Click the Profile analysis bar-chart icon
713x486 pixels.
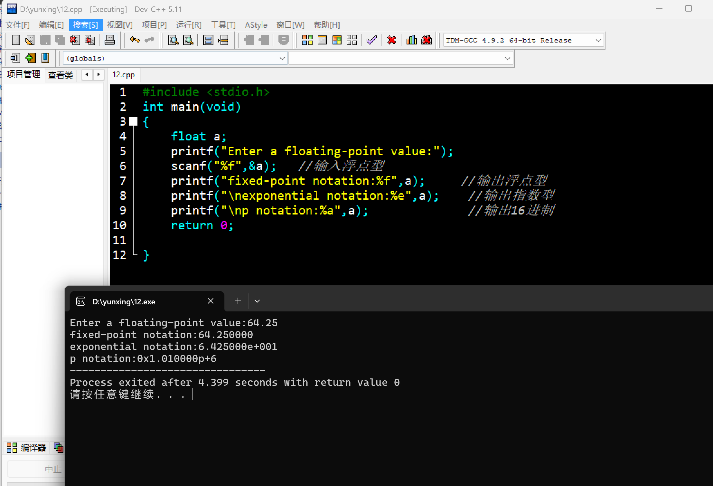click(x=411, y=40)
